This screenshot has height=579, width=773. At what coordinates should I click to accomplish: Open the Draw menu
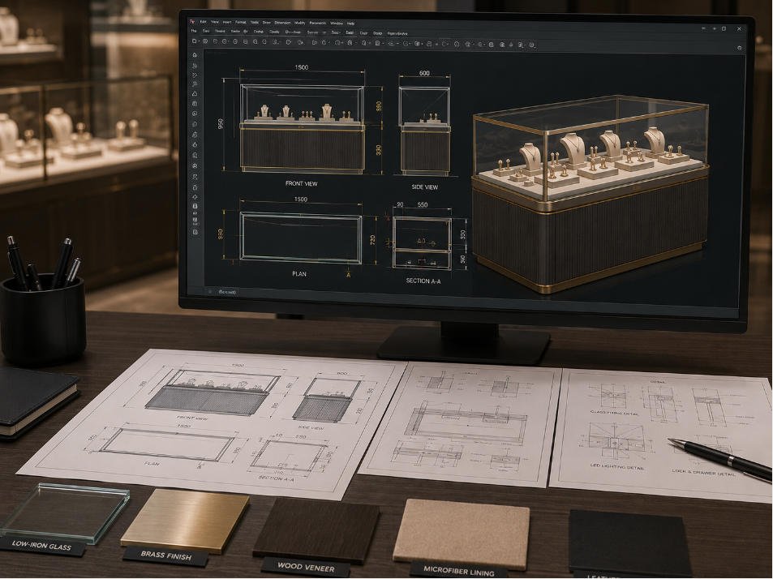[267, 23]
